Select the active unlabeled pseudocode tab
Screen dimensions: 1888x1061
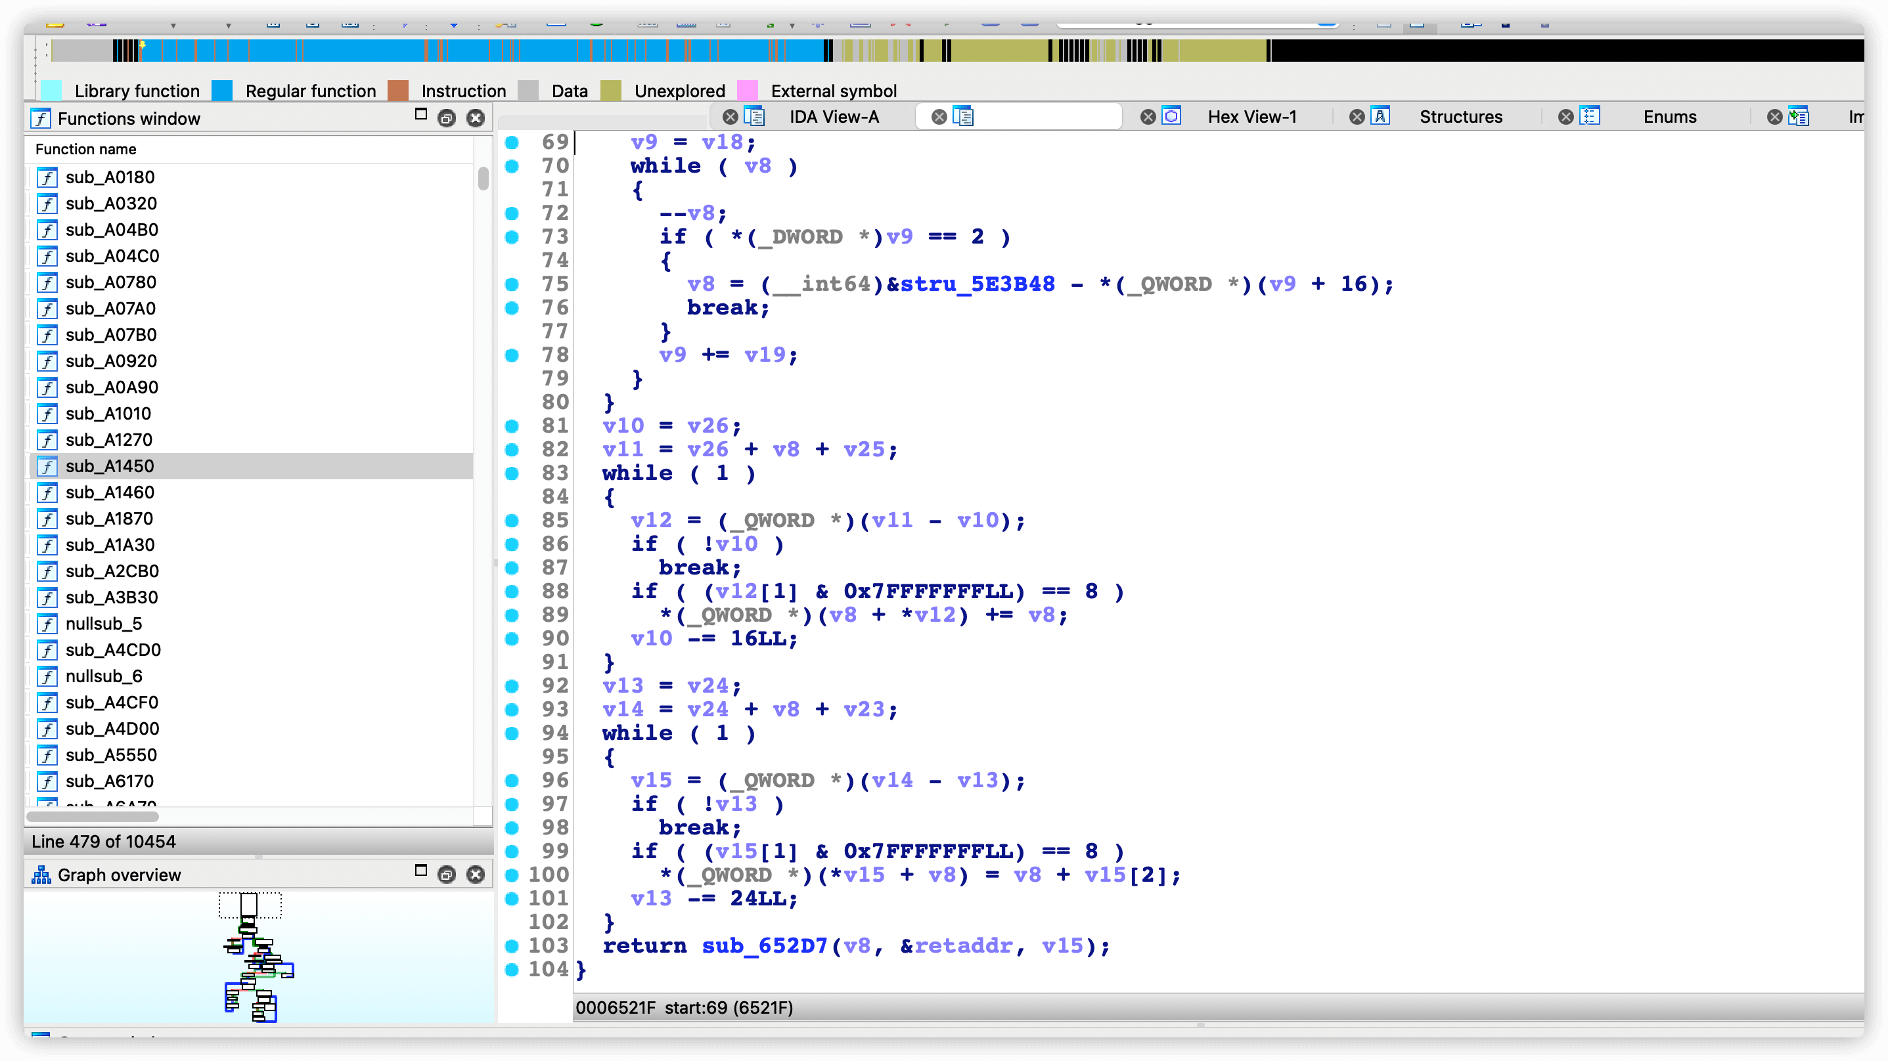[1019, 116]
